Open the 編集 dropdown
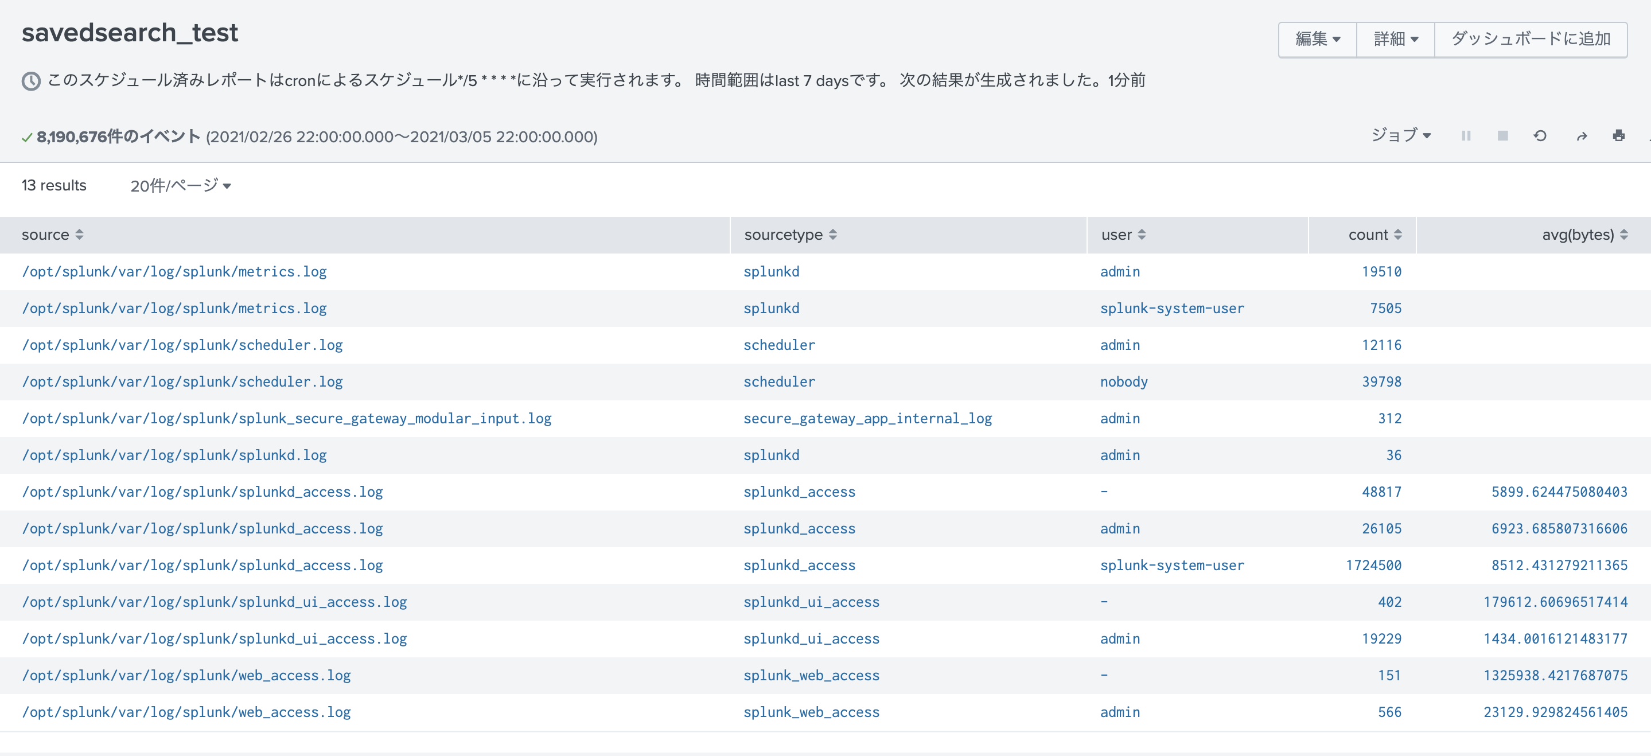The height and width of the screenshot is (756, 1651). point(1317,39)
